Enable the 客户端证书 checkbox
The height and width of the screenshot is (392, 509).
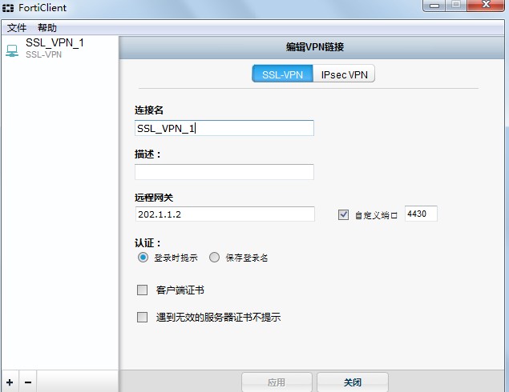(x=142, y=290)
